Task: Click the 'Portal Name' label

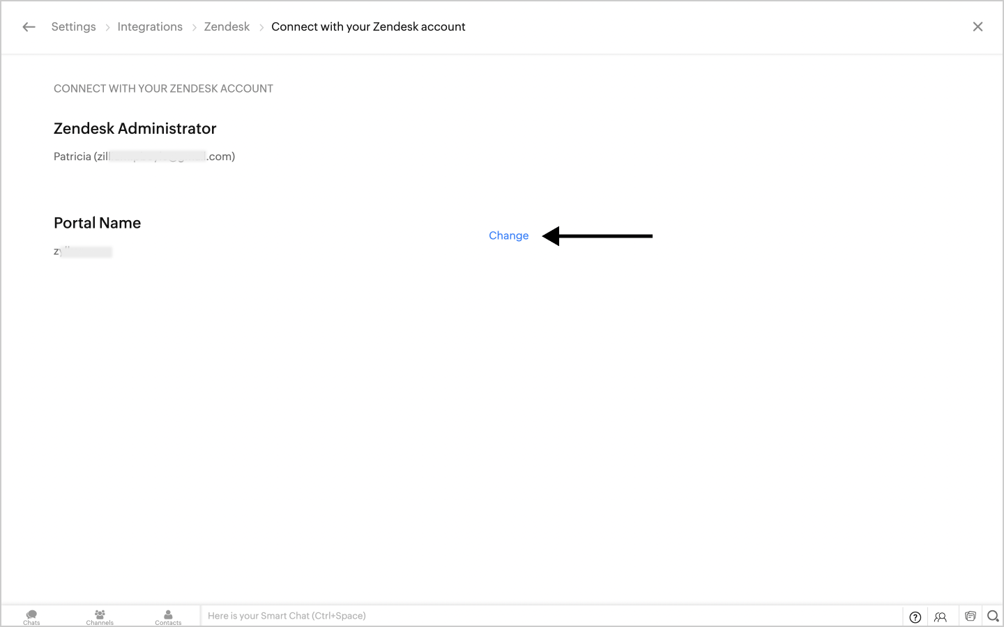Action: pyautogui.click(x=98, y=223)
